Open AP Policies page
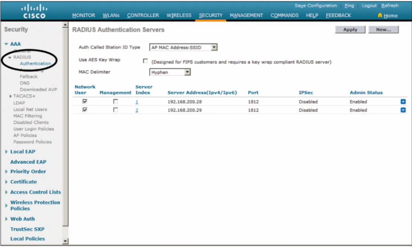Image resolution: width=412 pixels, height=247 pixels. point(25,135)
